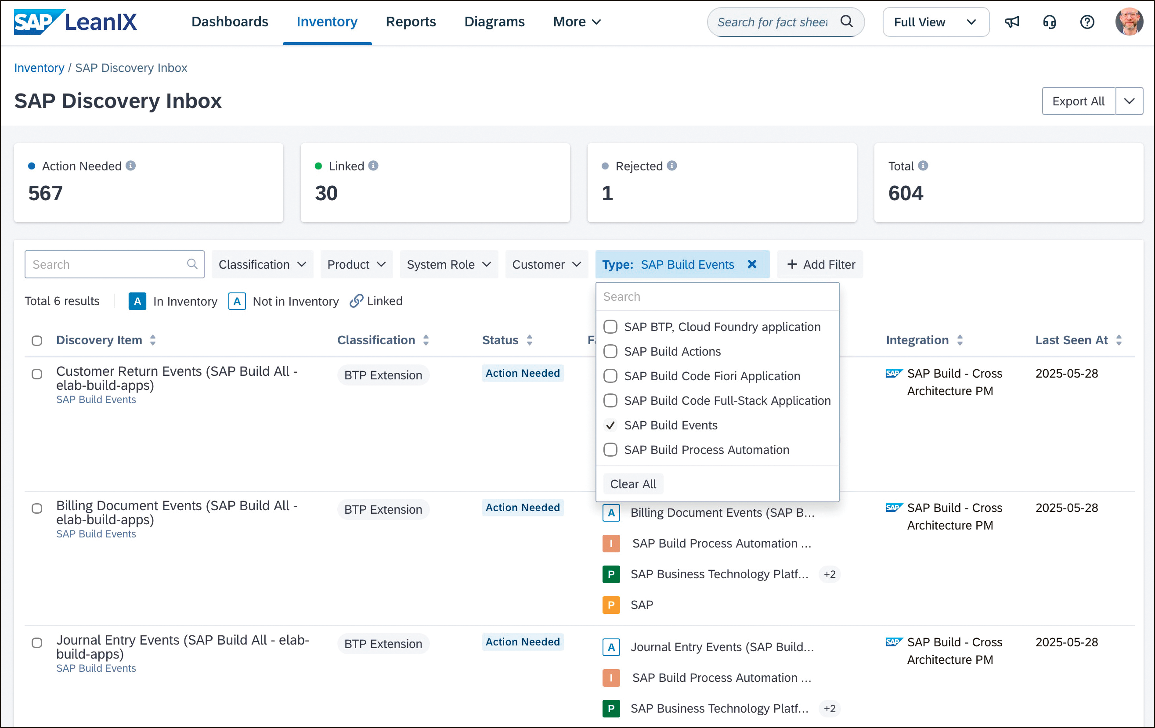Click the info icon next to Linked

point(373,166)
